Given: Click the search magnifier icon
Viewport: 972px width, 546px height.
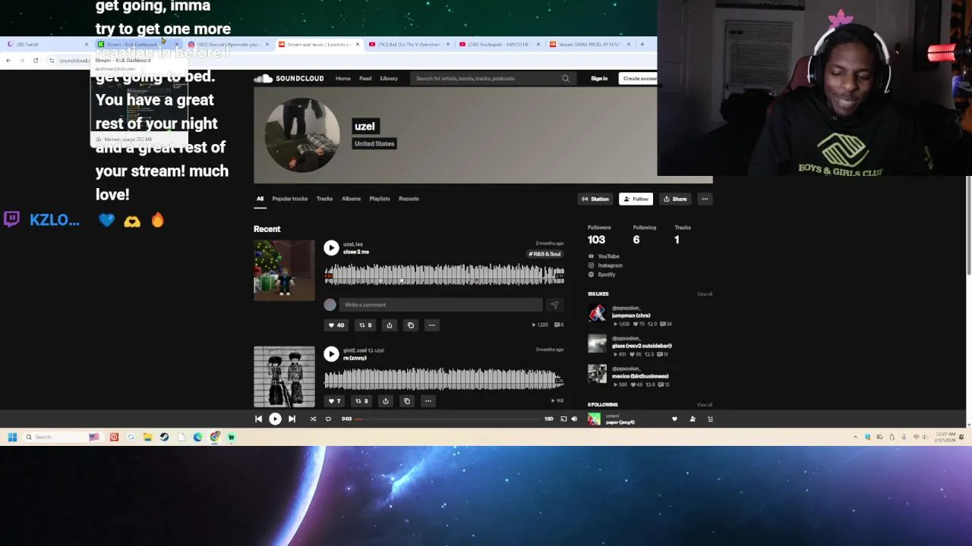Looking at the screenshot, I should (x=566, y=78).
